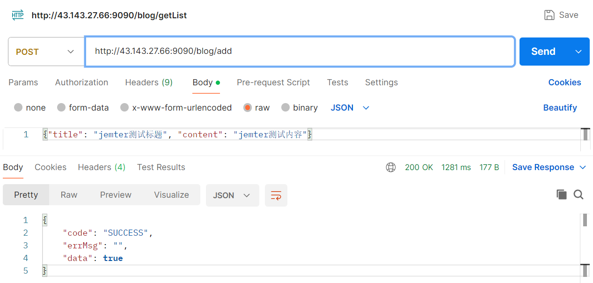This screenshot has width=593, height=283.
Task: Click the request body editor scrollbar
Action: point(586,134)
